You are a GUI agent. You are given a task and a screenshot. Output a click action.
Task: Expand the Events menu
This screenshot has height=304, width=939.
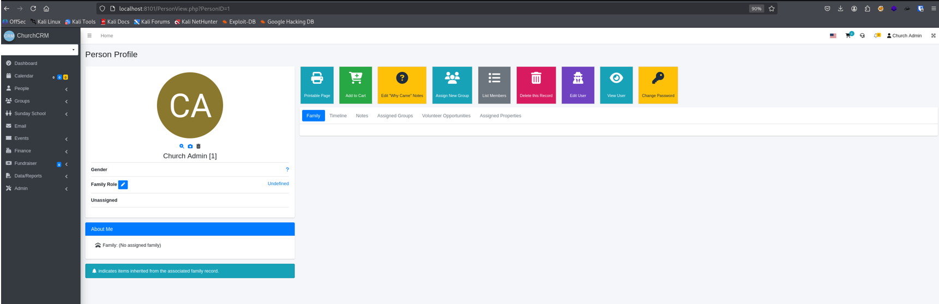point(40,138)
